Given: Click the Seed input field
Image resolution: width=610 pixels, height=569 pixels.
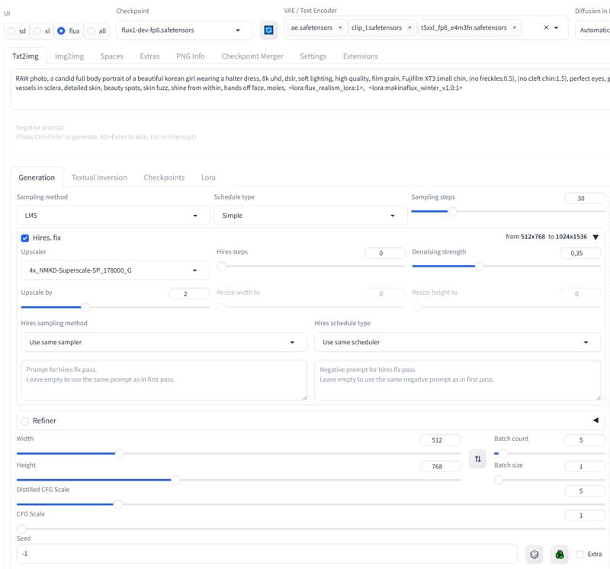Looking at the screenshot, I should pos(267,554).
